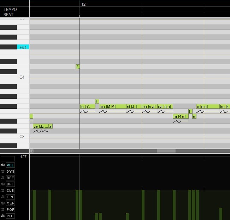This screenshot has width=230, height=220.
Task: Click the '127' maximum value label
Action: 23,157
